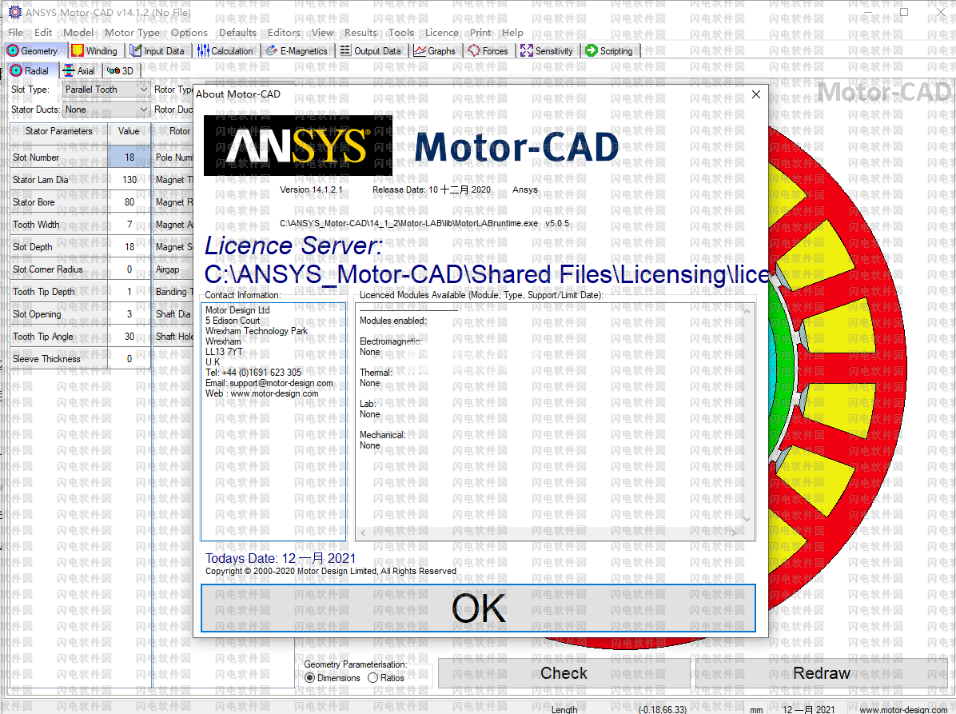Click the Value column header
The width and height of the screenshot is (956, 714).
tap(129, 131)
